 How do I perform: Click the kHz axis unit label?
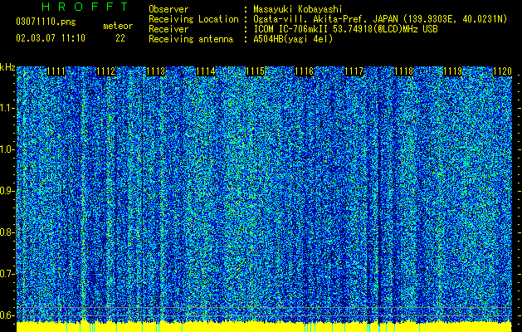click(7, 67)
